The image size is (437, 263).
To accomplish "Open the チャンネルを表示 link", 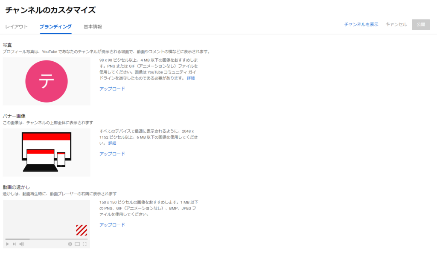I will [361, 25].
